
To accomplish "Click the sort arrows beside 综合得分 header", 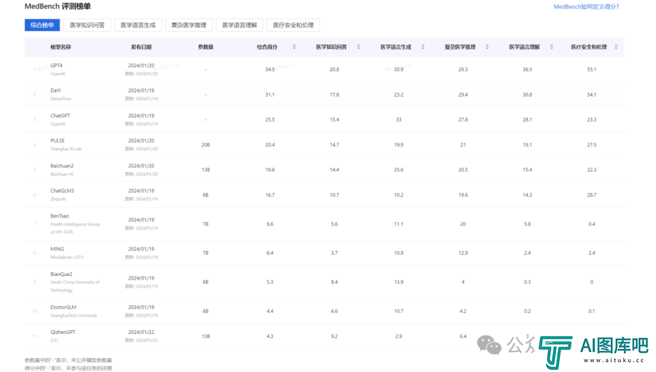I will point(294,47).
